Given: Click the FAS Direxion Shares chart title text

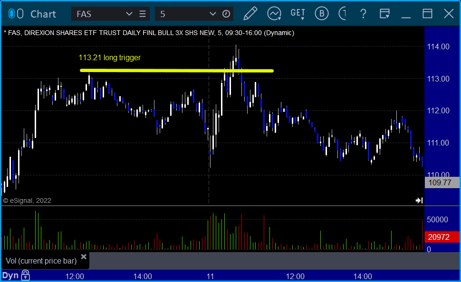Looking at the screenshot, I should (149, 33).
